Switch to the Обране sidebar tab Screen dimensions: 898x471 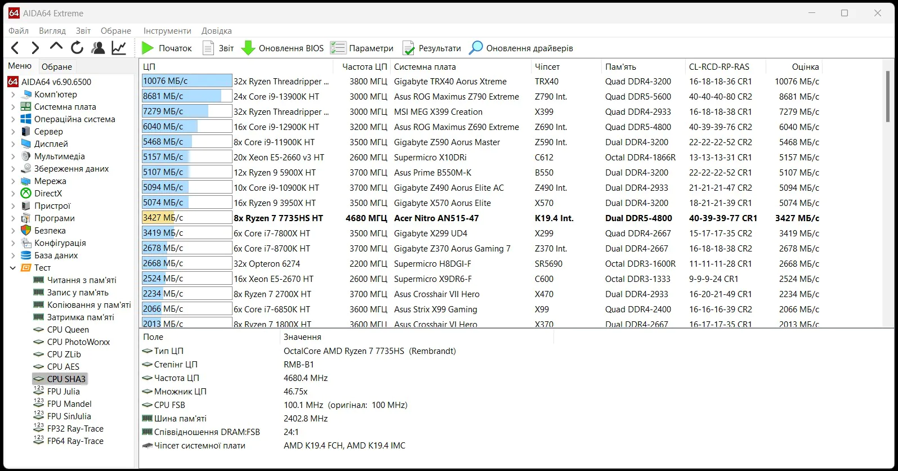point(57,66)
